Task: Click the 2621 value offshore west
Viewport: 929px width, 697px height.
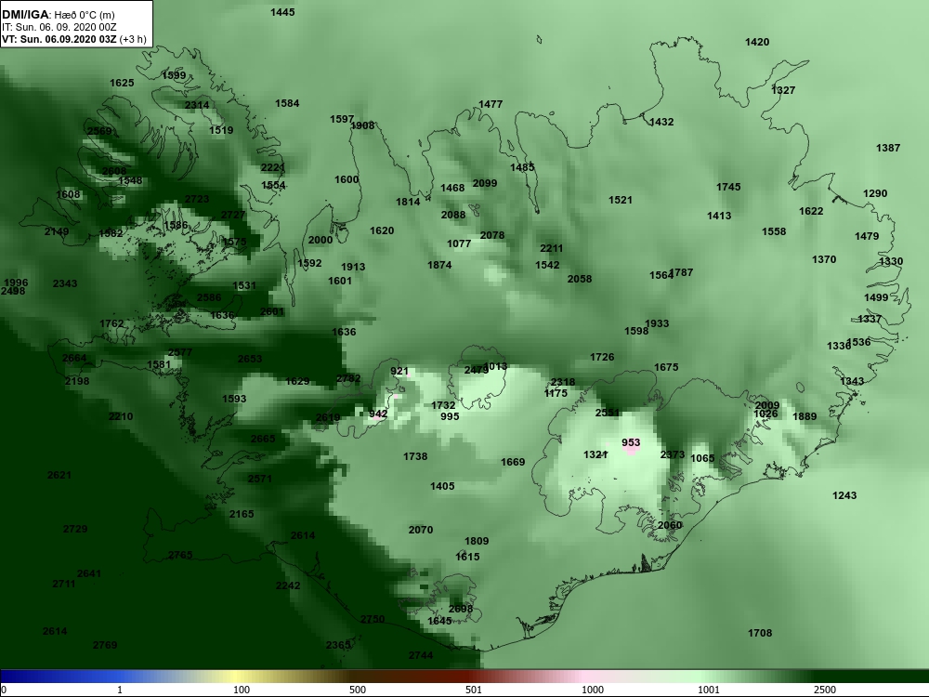Action: coord(59,475)
